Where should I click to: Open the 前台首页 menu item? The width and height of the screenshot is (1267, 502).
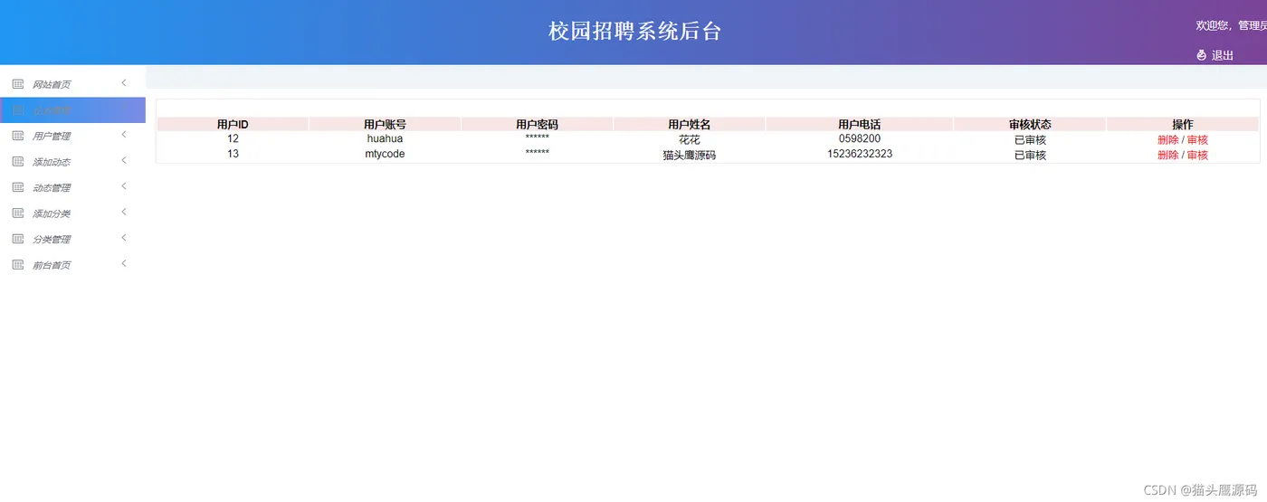[52, 266]
